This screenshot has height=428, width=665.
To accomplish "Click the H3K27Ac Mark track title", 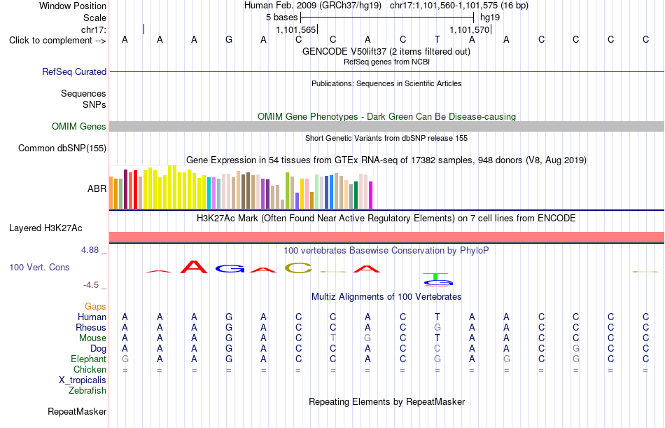I will 386,219.
